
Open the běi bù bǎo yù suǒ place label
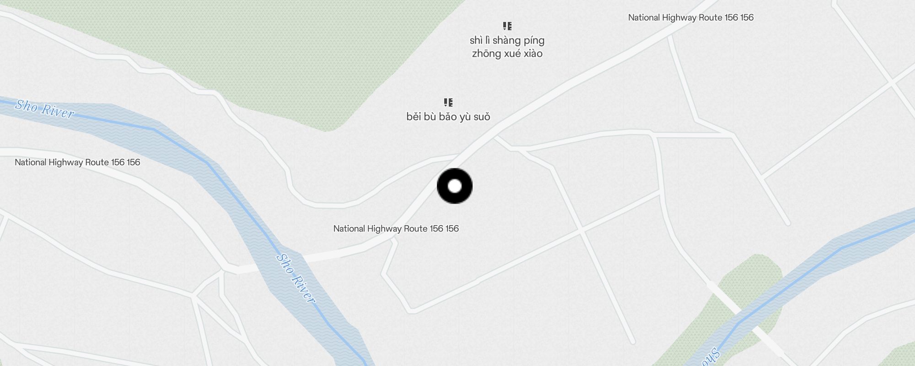tap(448, 117)
